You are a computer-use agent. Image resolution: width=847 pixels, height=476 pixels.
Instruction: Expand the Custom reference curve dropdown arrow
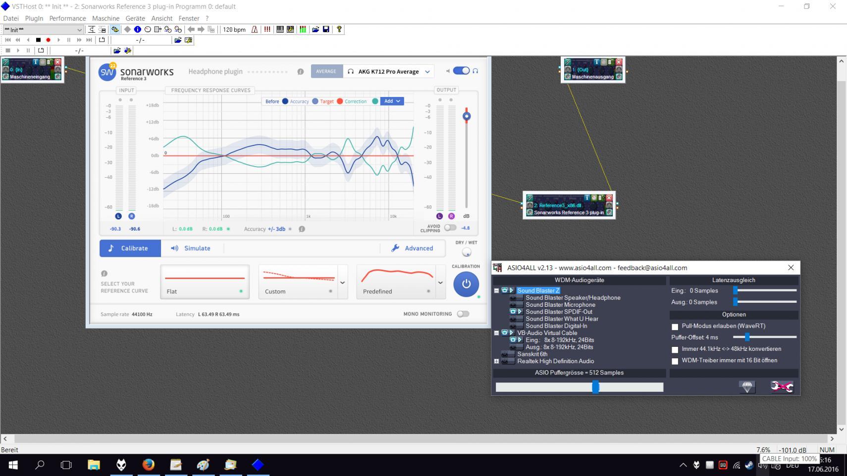(342, 283)
